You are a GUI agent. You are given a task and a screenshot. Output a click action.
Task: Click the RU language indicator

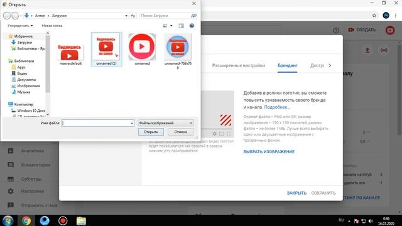(341, 220)
